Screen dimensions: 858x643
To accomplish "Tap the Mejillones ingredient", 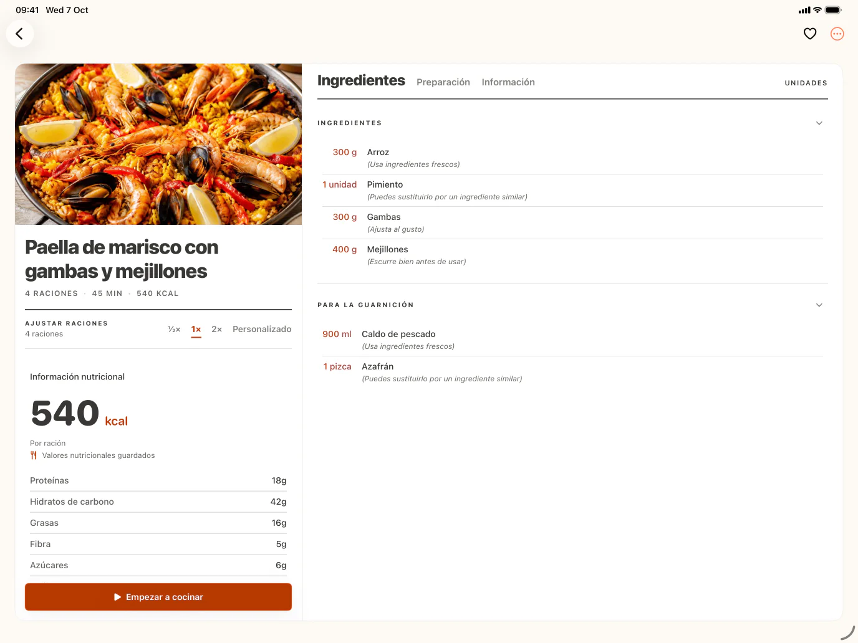I will point(572,255).
